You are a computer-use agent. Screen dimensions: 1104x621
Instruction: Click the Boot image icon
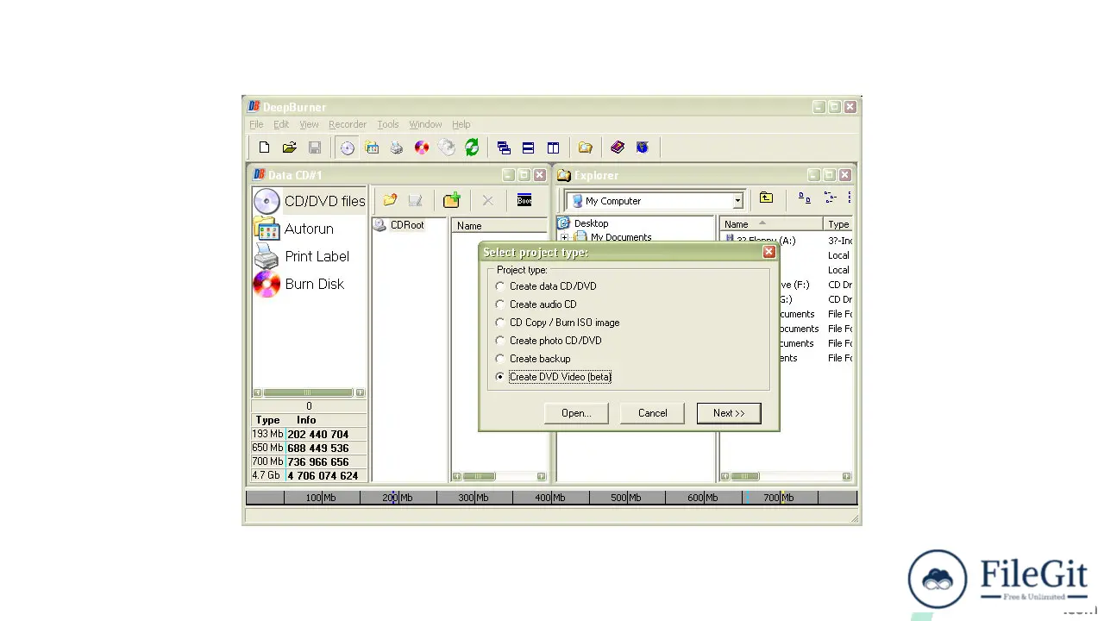[x=524, y=200]
